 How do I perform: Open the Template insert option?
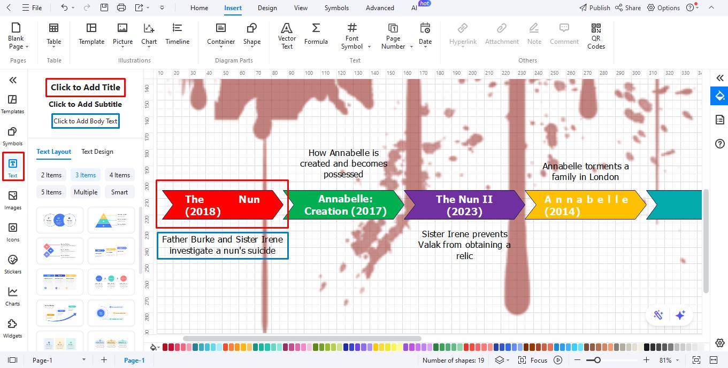pos(91,34)
